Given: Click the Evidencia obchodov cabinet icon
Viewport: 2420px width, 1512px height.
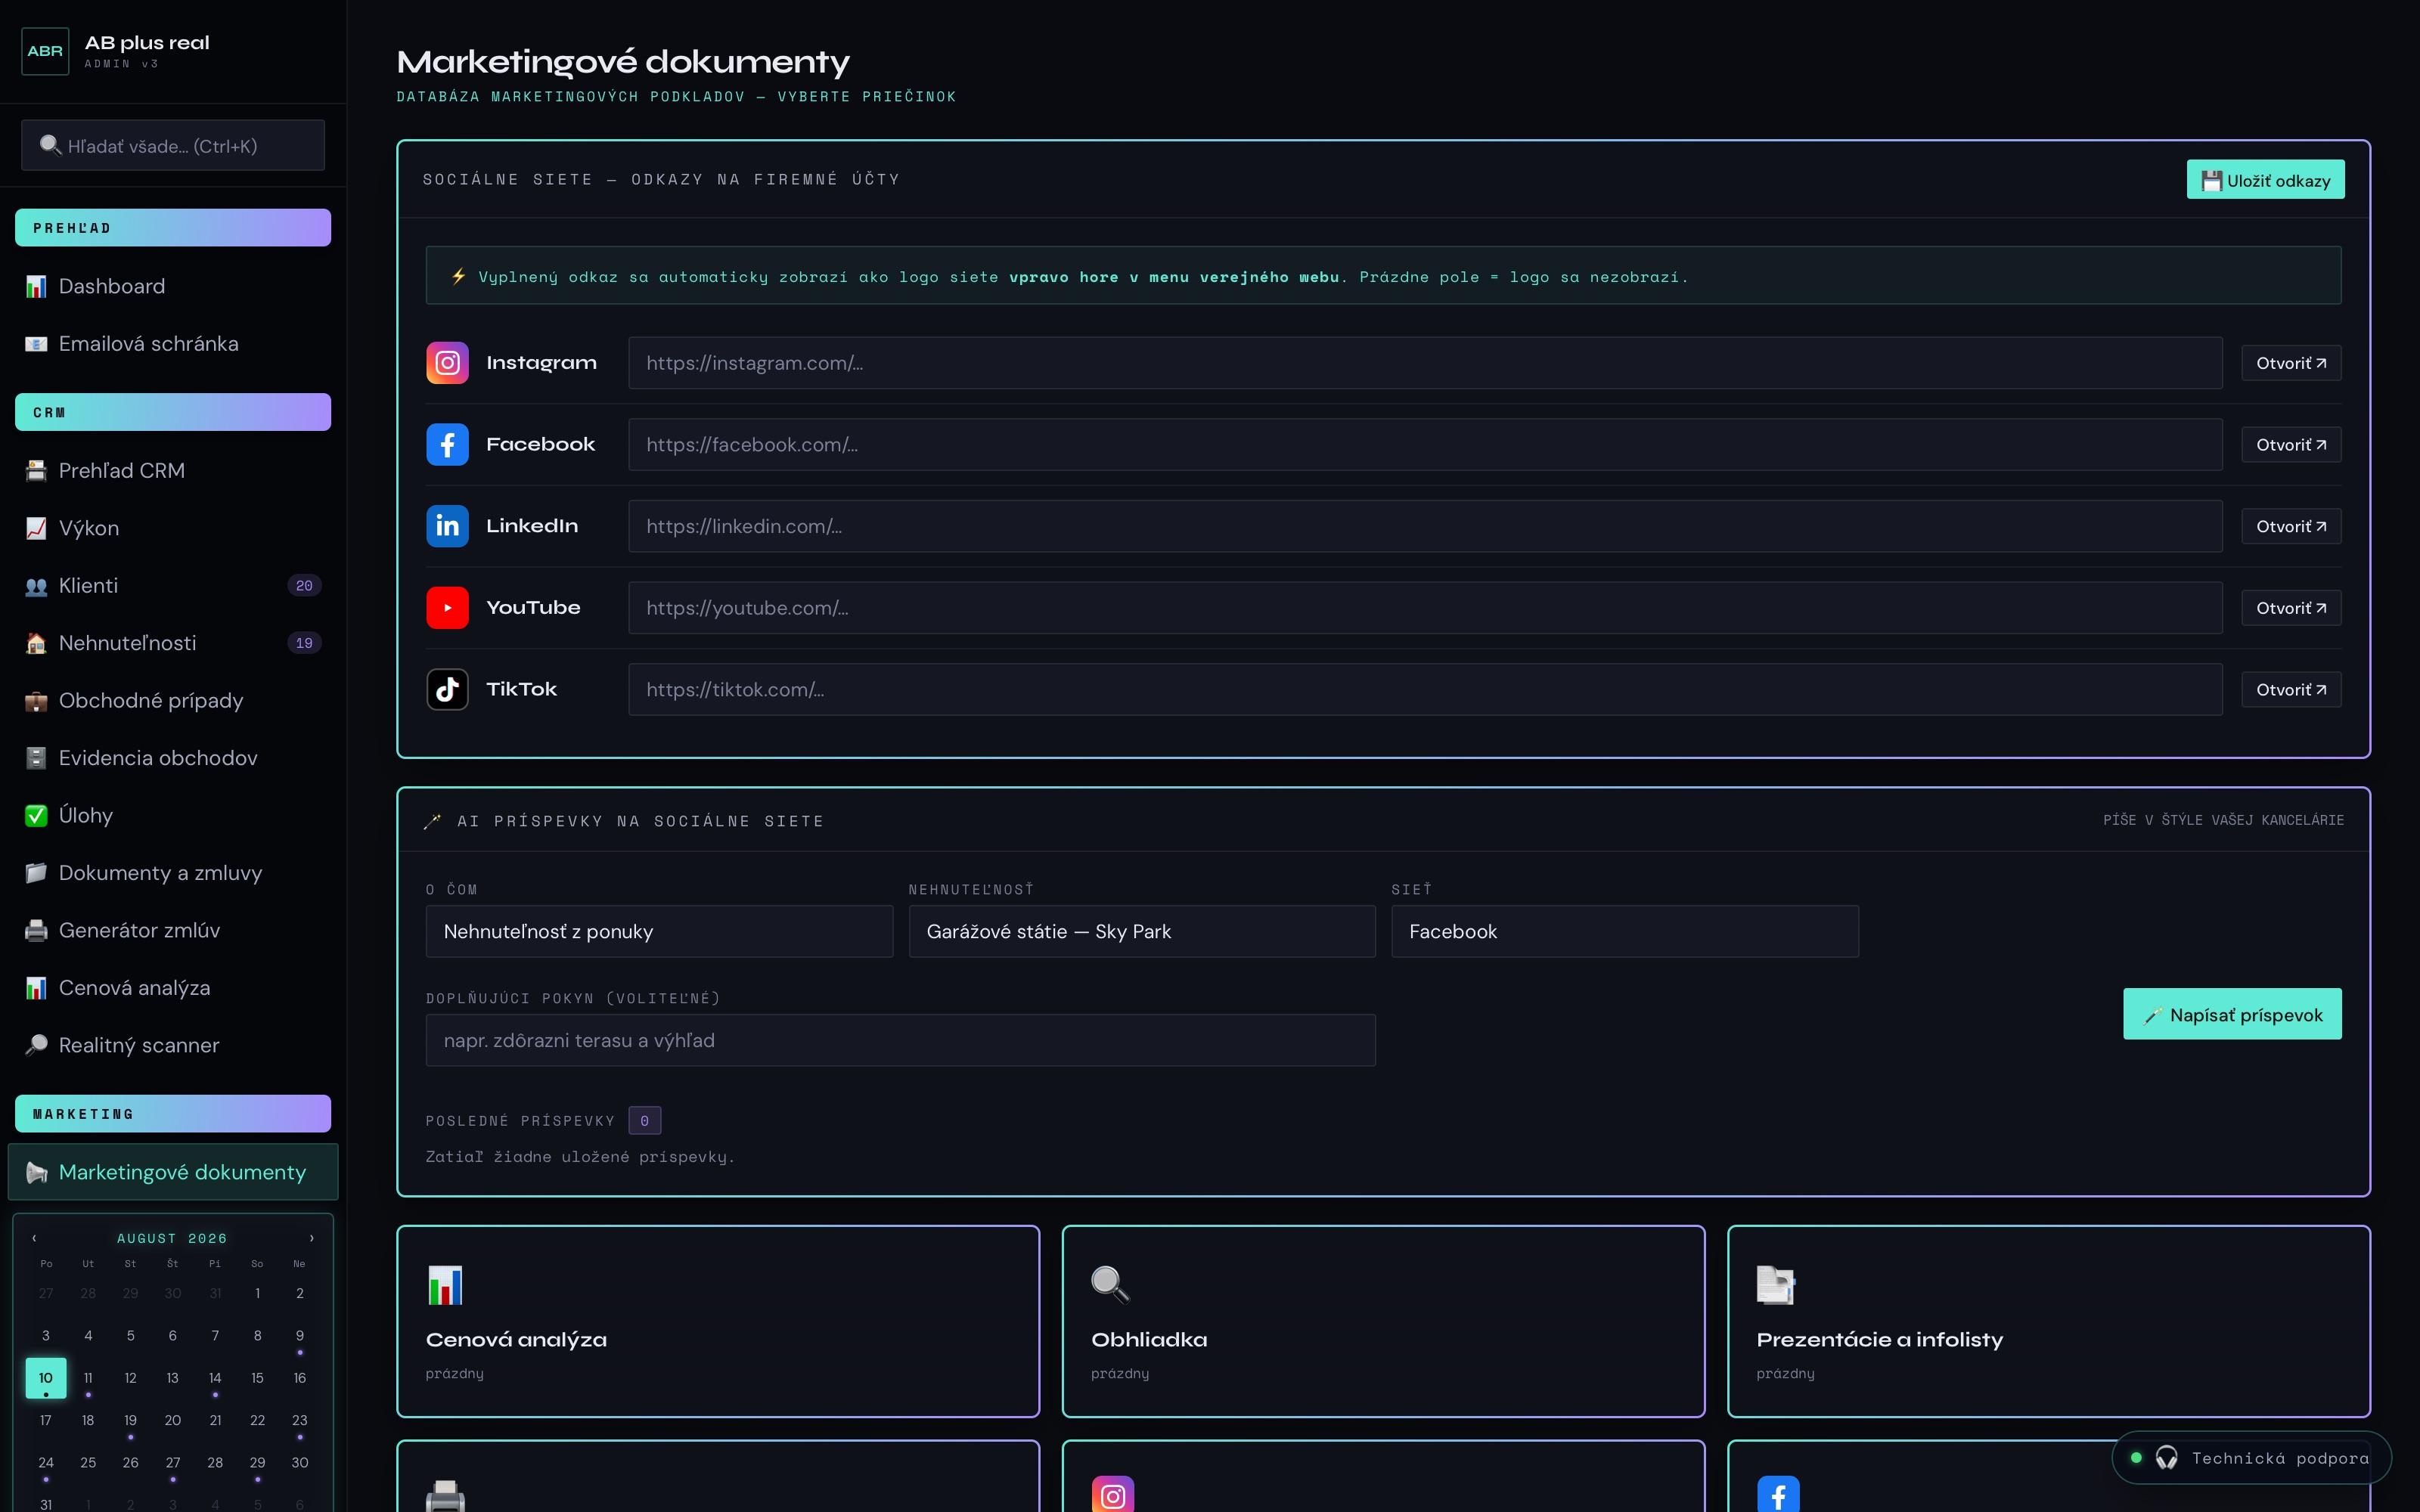Looking at the screenshot, I should (x=36, y=758).
